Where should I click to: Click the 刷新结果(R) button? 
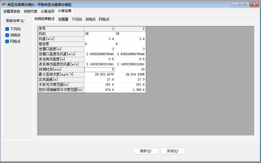click(x=15, y=21)
